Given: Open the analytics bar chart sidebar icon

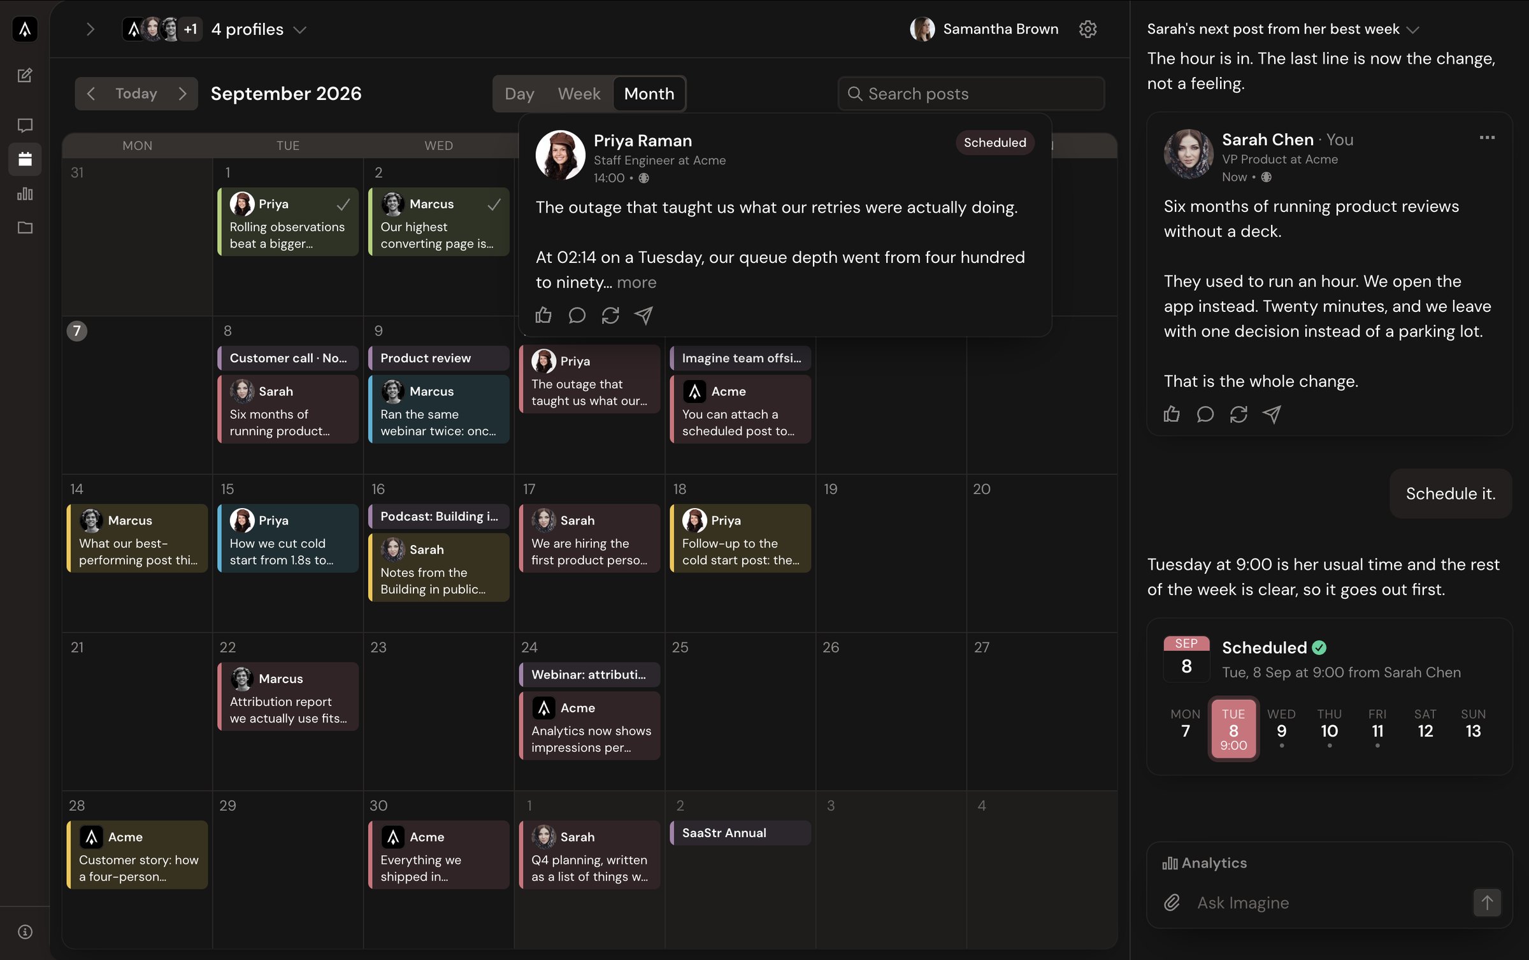Looking at the screenshot, I should click(x=25, y=194).
